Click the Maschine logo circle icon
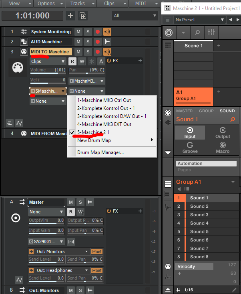Image resolution: width=241 pixels, height=294 pixels. tap(169, 32)
